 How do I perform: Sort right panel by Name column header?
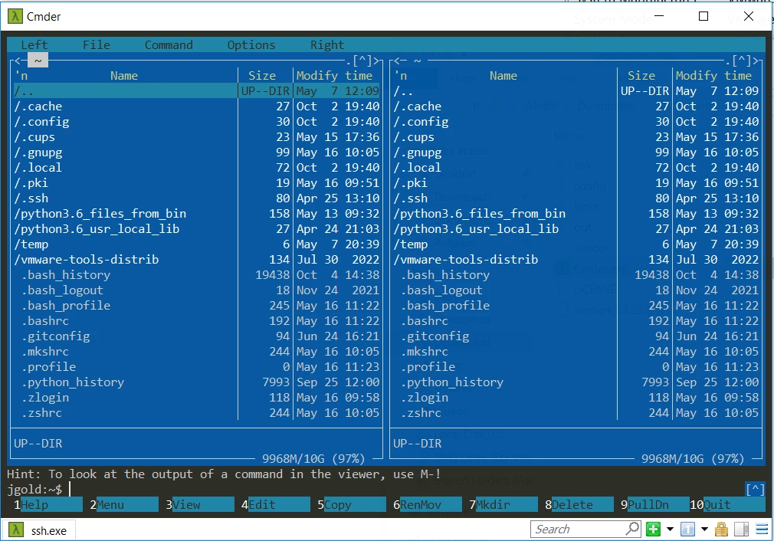click(x=503, y=76)
